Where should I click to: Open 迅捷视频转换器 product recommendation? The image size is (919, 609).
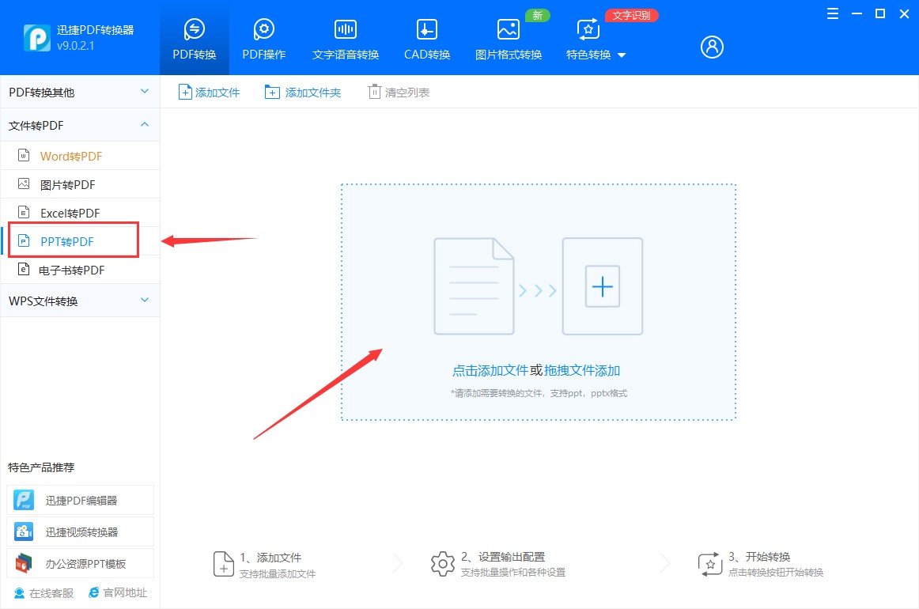[x=81, y=531]
